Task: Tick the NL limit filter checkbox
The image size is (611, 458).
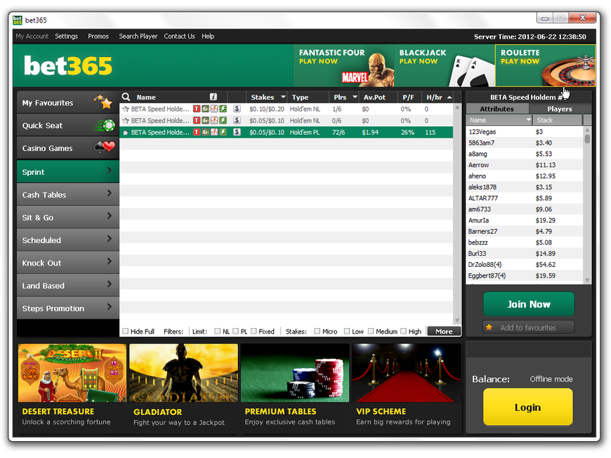Action: point(218,332)
